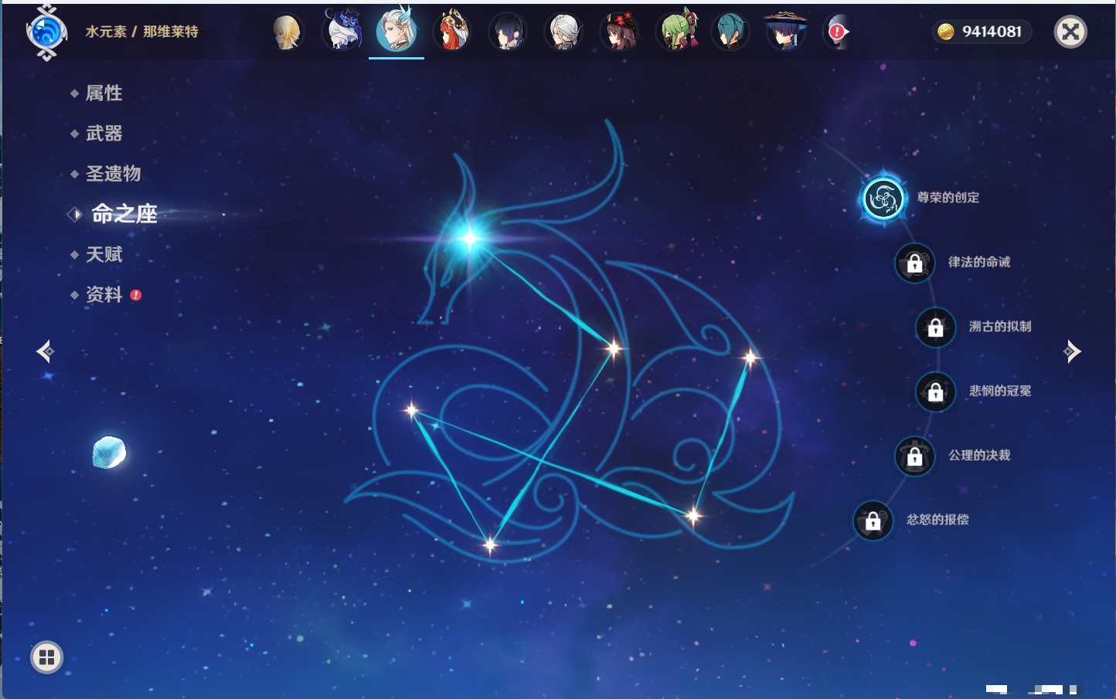Switch to the 武器 weapon page
Image resolution: width=1116 pixels, height=699 pixels.
104,134
